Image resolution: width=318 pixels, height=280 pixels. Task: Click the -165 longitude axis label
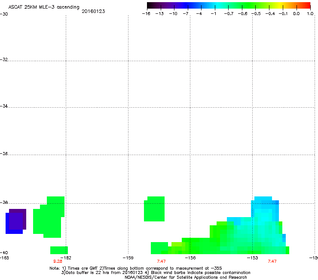[4, 258]
